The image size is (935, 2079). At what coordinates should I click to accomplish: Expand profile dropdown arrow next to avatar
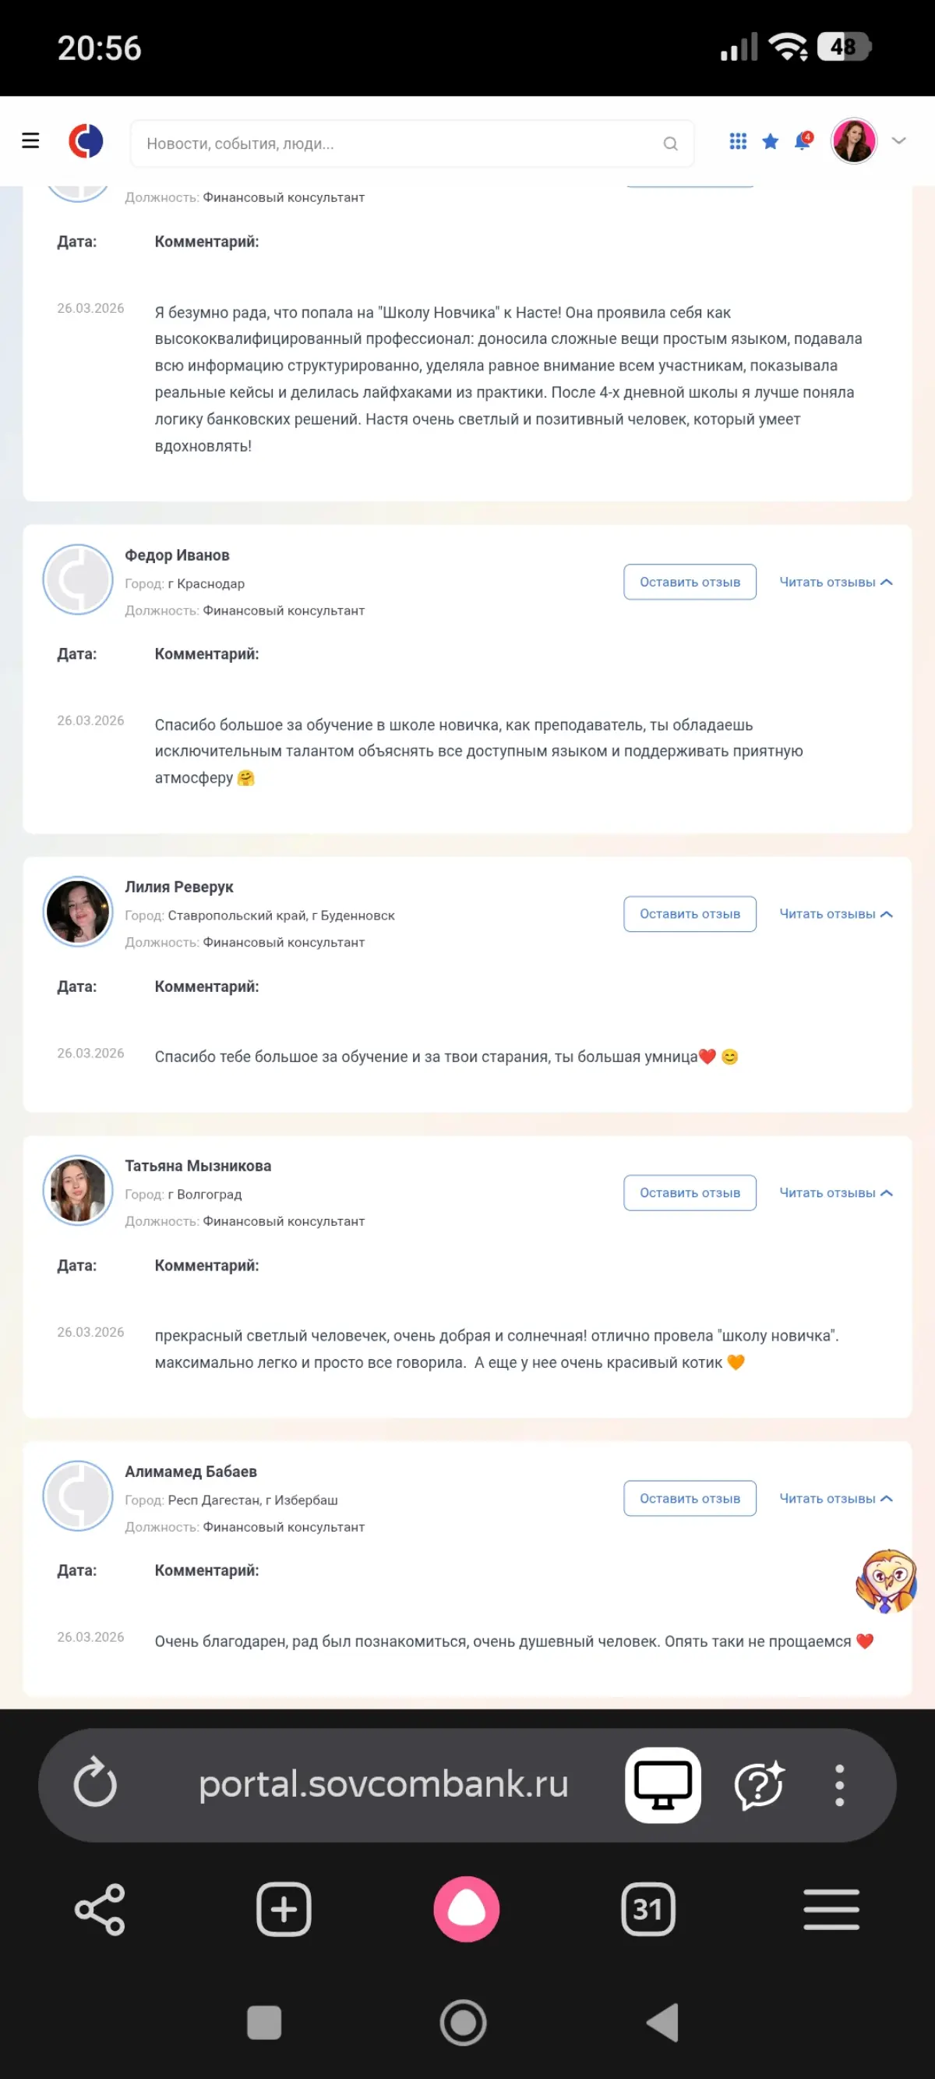click(898, 141)
